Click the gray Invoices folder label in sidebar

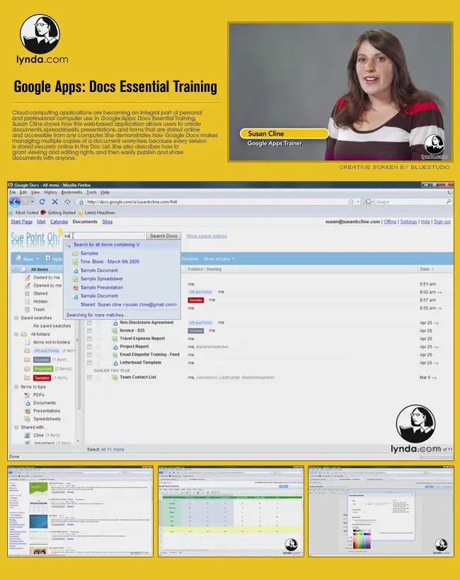click(x=42, y=359)
